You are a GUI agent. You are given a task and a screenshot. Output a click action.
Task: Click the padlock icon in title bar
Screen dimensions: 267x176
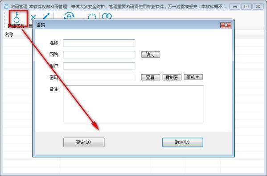point(6,7)
